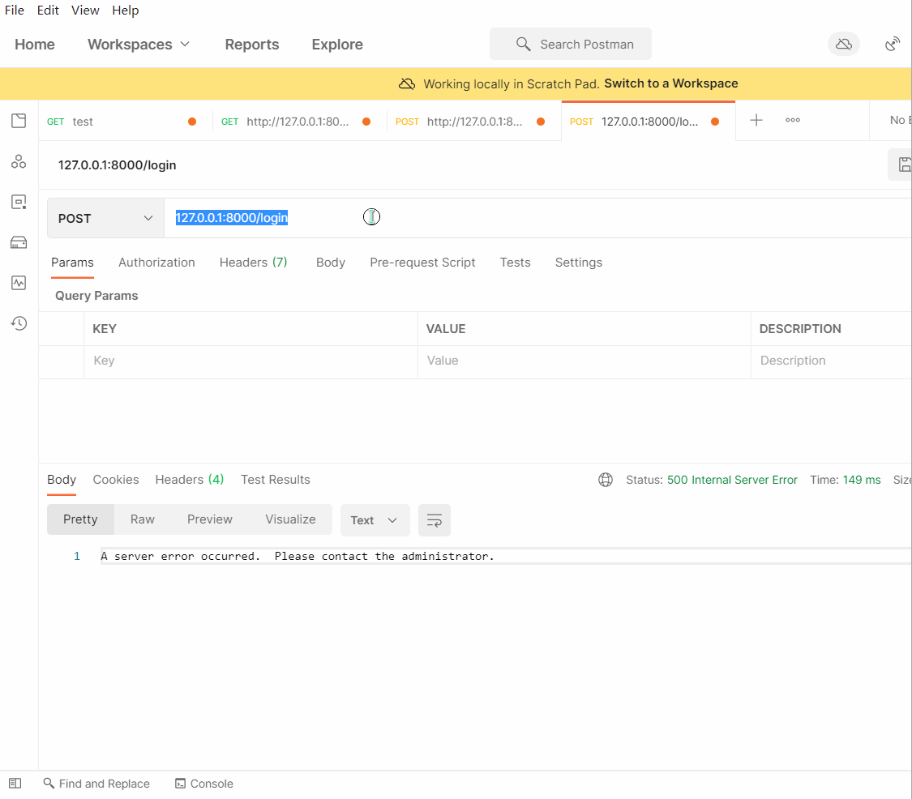Click the cloud sync offline icon
The height and width of the screenshot is (799, 912).
[x=843, y=44]
